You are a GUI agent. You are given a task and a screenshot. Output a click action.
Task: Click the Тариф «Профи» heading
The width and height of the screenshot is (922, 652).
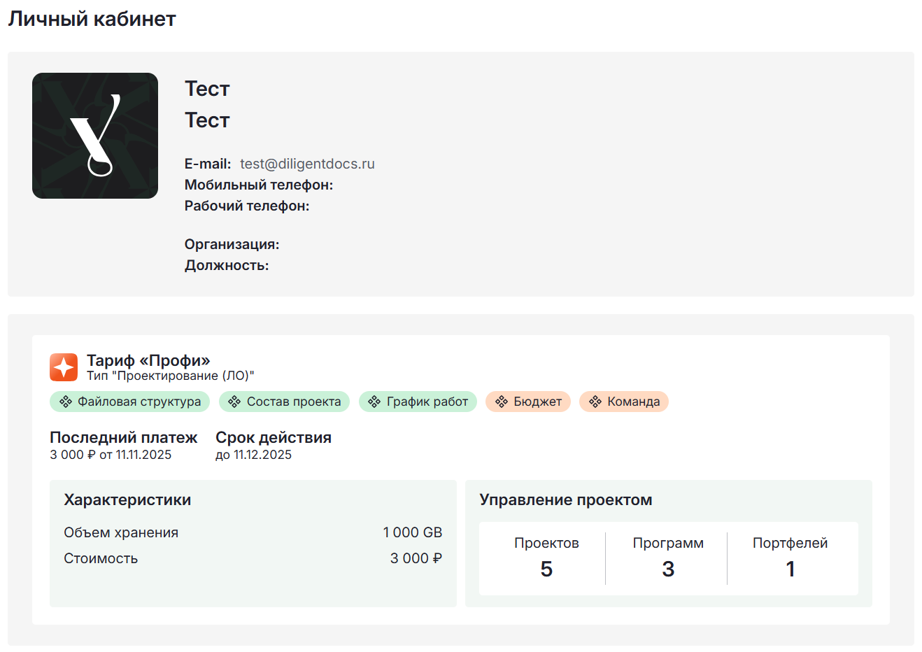coord(148,360)
